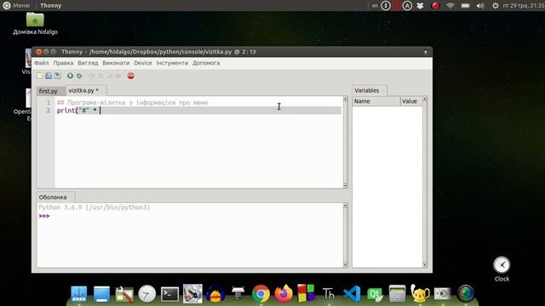
Task: Click code line 2 with print statement
Action: click(198, 110)
